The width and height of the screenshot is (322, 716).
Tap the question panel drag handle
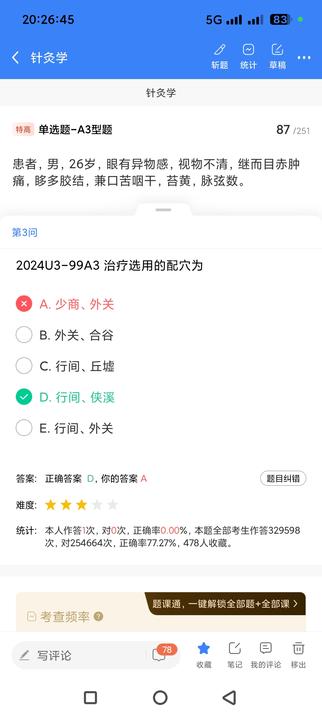click(163, 210)
